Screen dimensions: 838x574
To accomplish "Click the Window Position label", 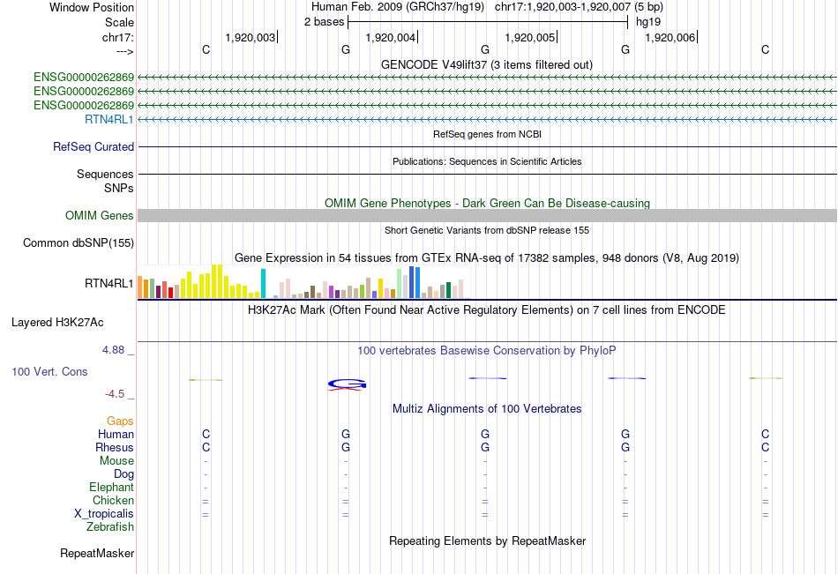I will pyautogui.click(x=92, y=7).
